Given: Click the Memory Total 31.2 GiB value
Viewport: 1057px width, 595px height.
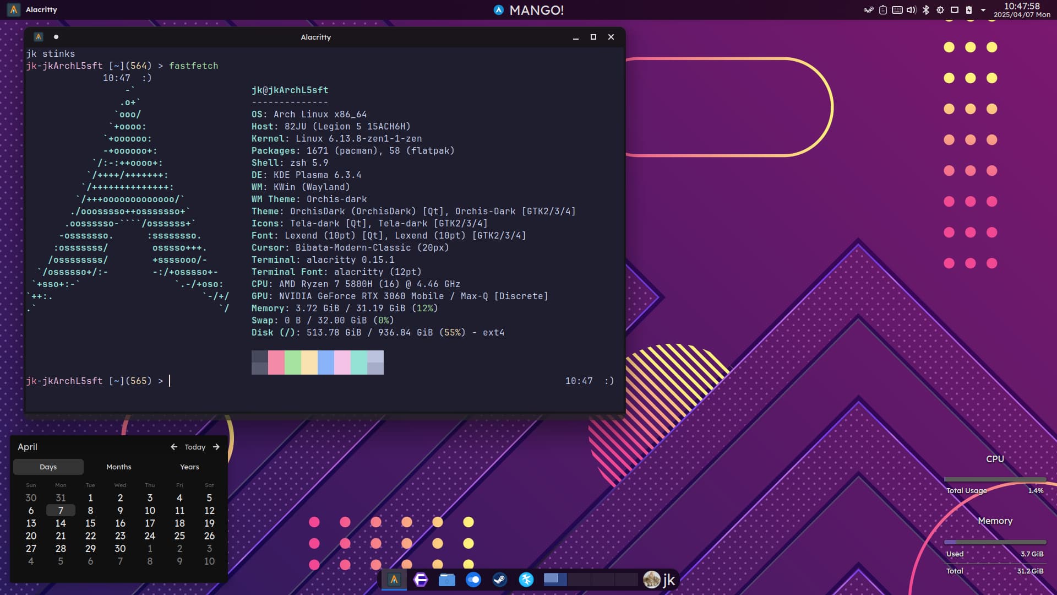Looking at the screenshot, I should pyautogui.click(x=1031, y=571).
